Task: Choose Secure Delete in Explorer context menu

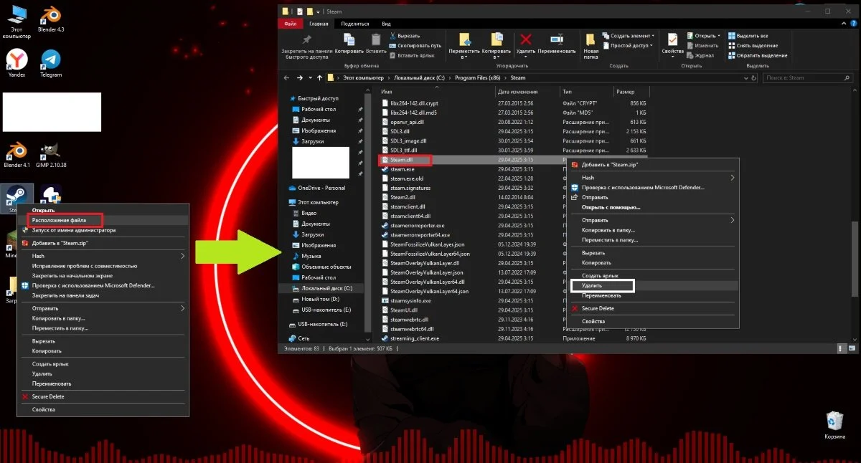Action: (654, 308)
